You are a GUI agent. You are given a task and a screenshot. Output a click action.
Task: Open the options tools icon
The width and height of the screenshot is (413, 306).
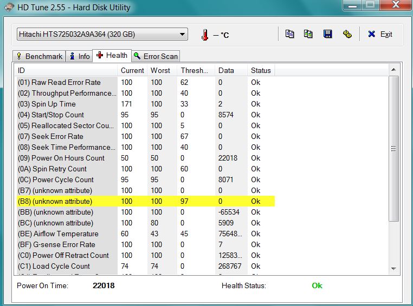pyautogui.click(x=347, y=34)
